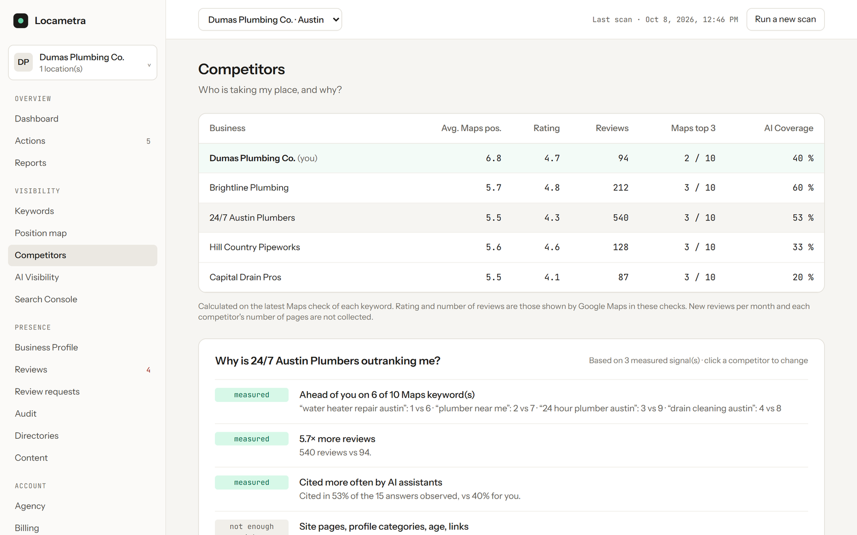
Task: Open the Dumas Plumbing Co. · Austin location dropdown
Action: coord(270,20)
